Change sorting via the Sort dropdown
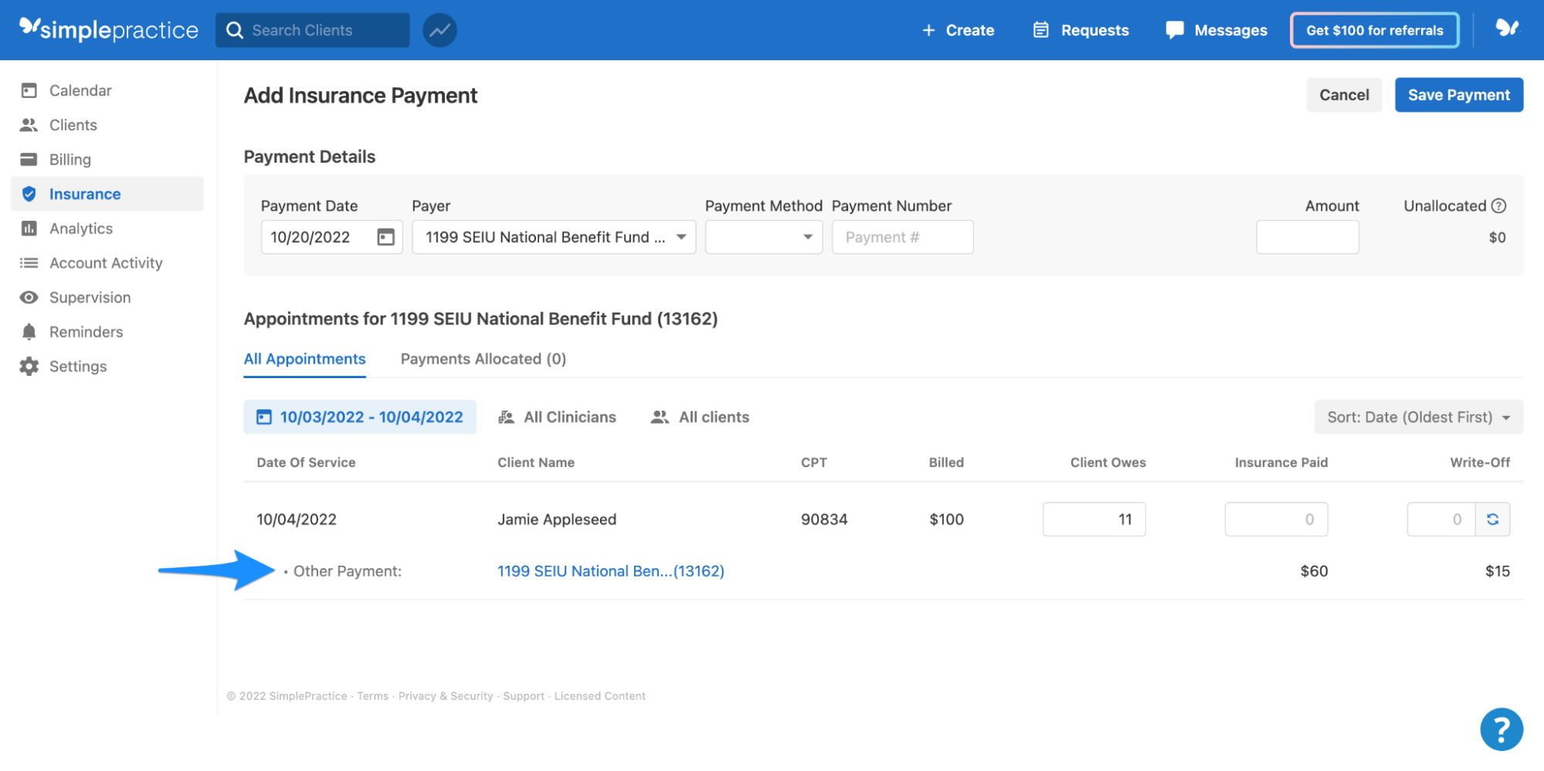This screenshot has height=771, width=1544. tap(1418, 417)
